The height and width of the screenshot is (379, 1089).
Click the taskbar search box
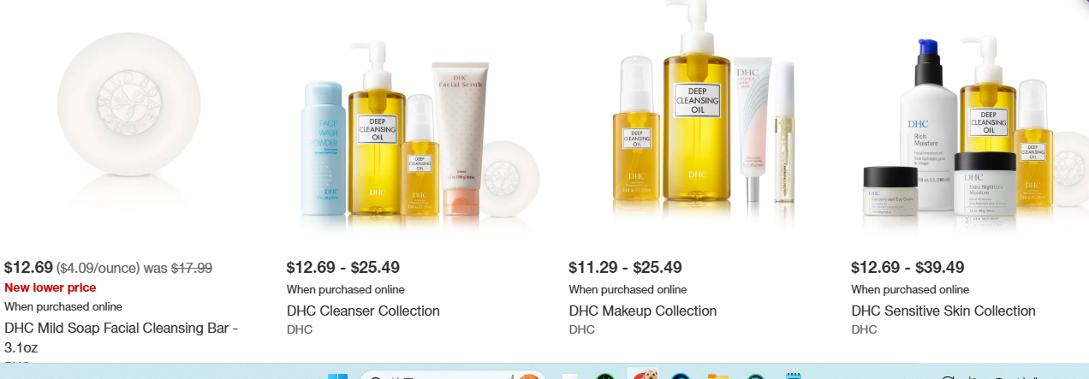pyautogui.click(x=452, y=376)
